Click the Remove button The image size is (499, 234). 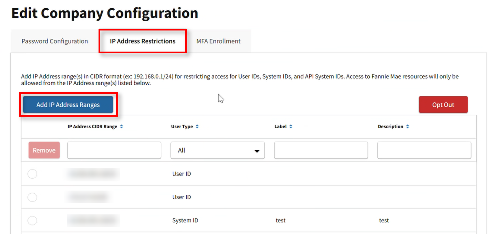[44, 150]
